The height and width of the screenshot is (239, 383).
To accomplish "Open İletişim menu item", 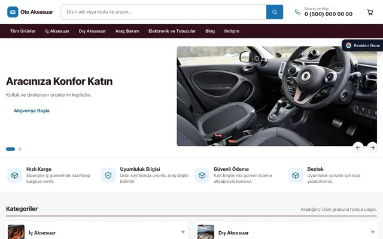I will click(x=232, y=31).
